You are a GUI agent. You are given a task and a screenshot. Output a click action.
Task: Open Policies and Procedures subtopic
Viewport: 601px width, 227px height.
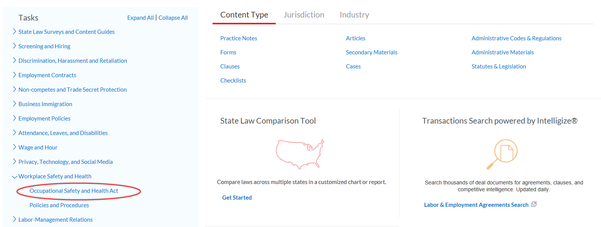(x=59, y=205)
